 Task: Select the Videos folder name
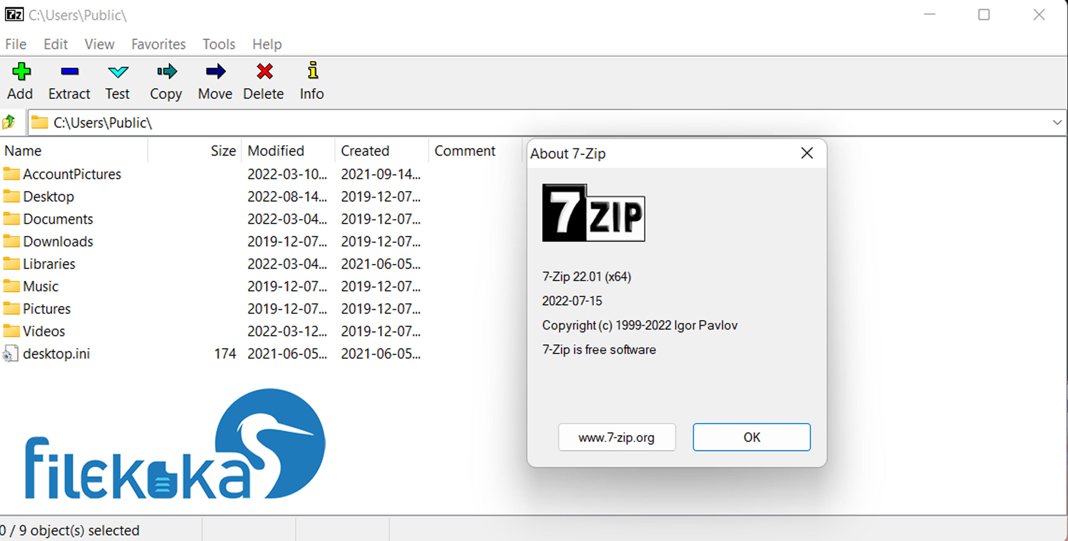click(44, 331)
